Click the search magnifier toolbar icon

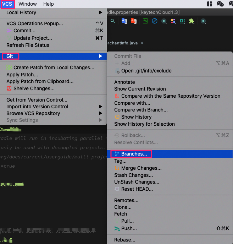(x=113, y=21)
